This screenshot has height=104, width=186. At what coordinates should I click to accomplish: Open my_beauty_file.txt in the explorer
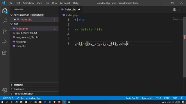pyautogui.click(x=34, y=33)
